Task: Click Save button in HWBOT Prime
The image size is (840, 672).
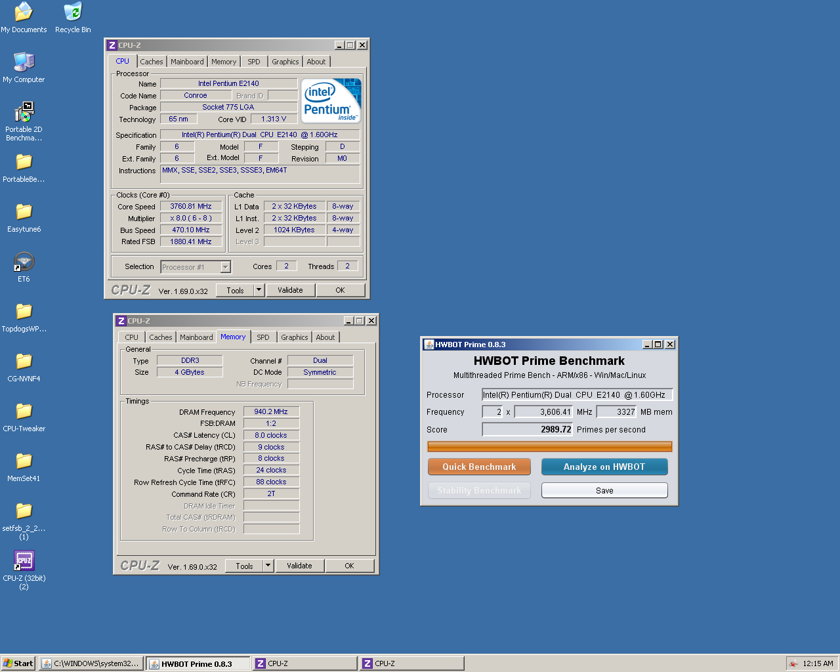Action: pyautogui.click(x=604, y=490)
